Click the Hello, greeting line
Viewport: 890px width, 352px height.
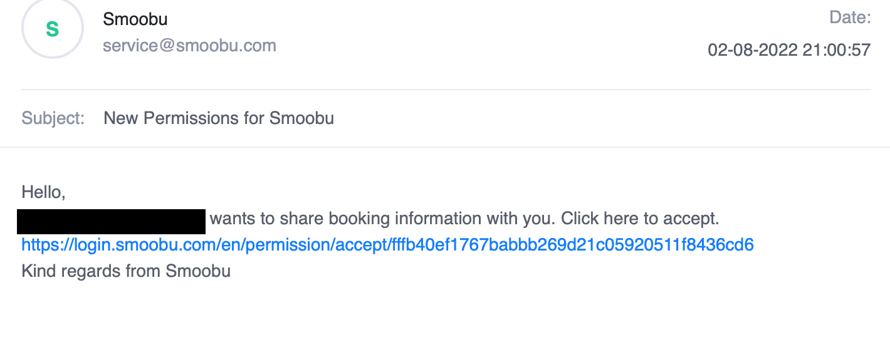[x=44, y=192]
